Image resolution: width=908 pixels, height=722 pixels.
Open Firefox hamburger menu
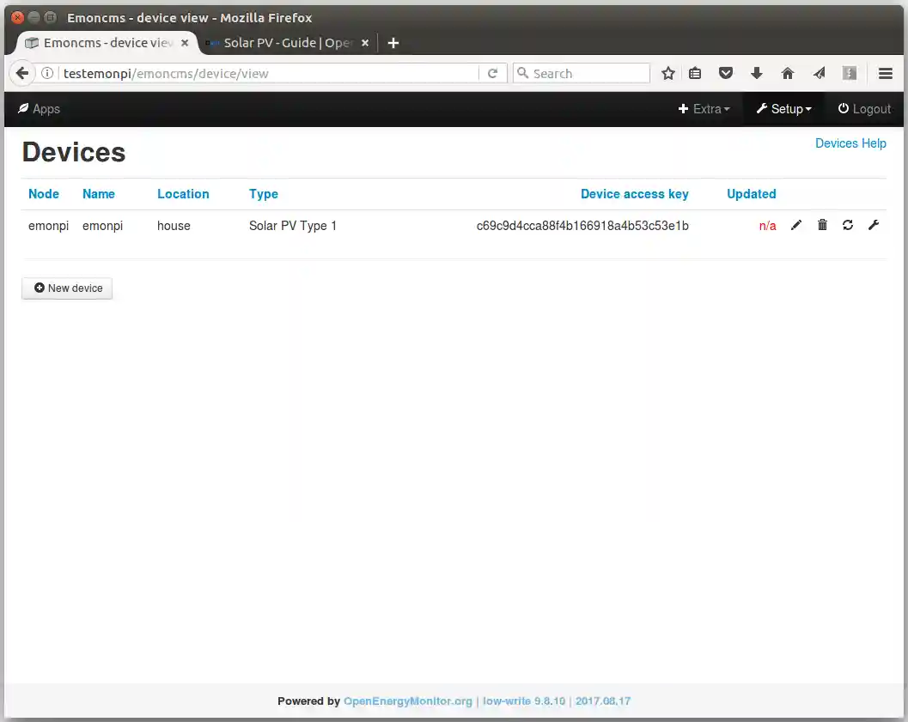[886, 74]
